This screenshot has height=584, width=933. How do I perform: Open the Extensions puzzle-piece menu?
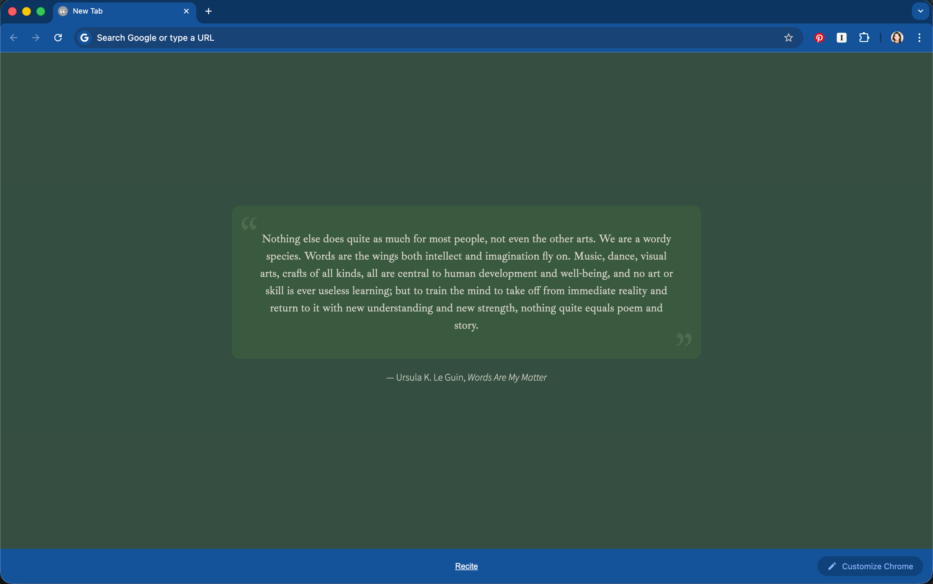click(x=864, y=38)
